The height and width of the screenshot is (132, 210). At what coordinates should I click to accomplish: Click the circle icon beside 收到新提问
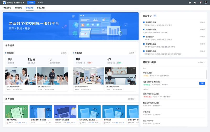(x=144, y=37)
